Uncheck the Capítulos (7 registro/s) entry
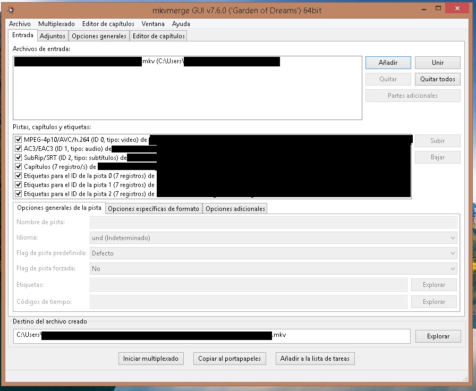The image size is (476, 391). (x=18, y=167)
